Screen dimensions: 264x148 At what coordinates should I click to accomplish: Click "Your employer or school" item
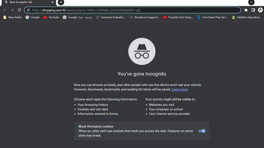point(166,109)
